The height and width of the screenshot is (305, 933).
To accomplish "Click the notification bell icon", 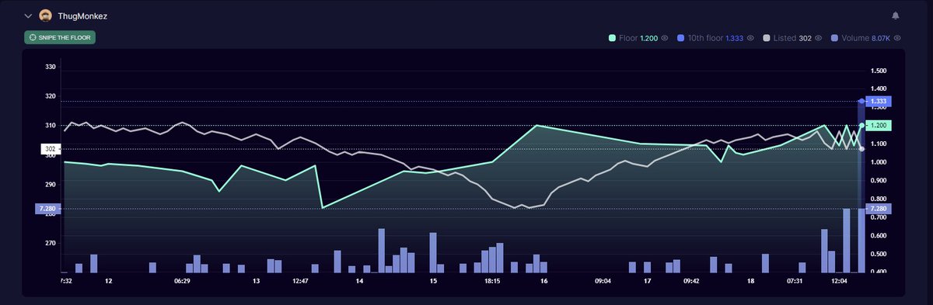I will 896,16.
